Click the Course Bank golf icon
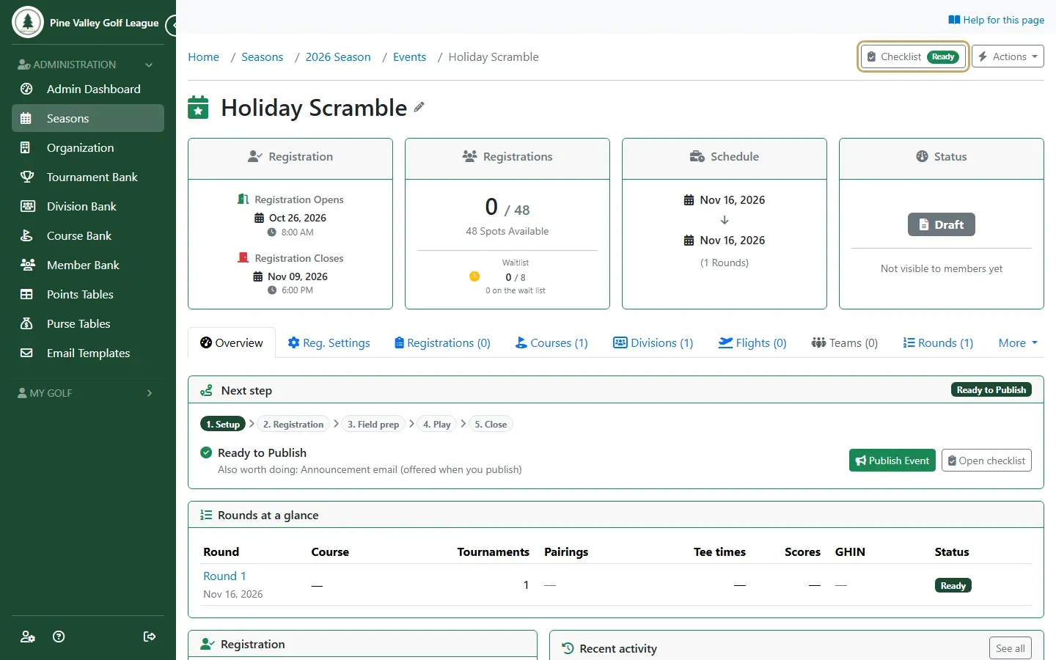 (x=26, y=235)
